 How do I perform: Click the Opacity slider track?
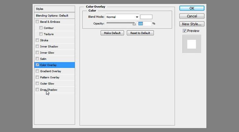point(120,23)
